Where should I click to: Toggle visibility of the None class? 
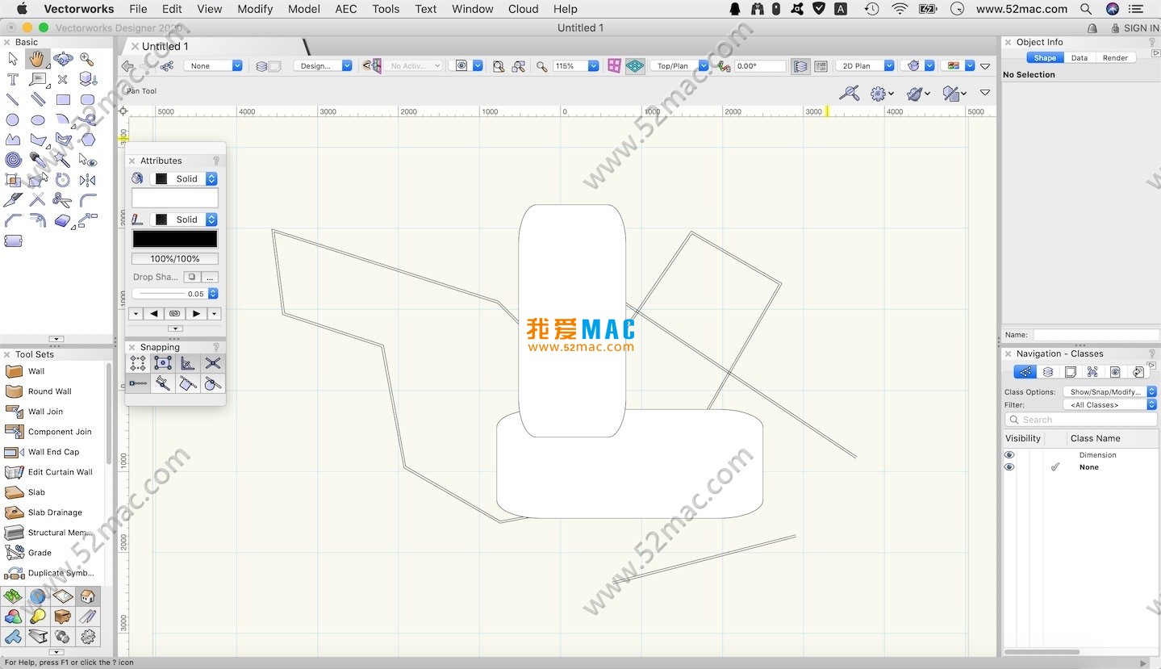1009,467
